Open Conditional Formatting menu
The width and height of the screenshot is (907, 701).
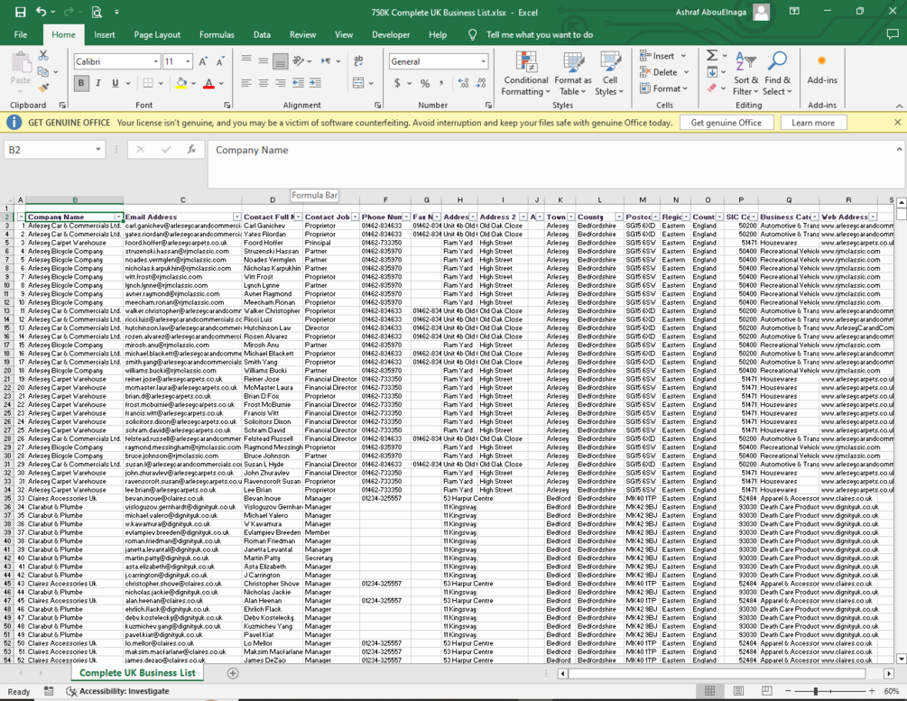pos(526,74)
